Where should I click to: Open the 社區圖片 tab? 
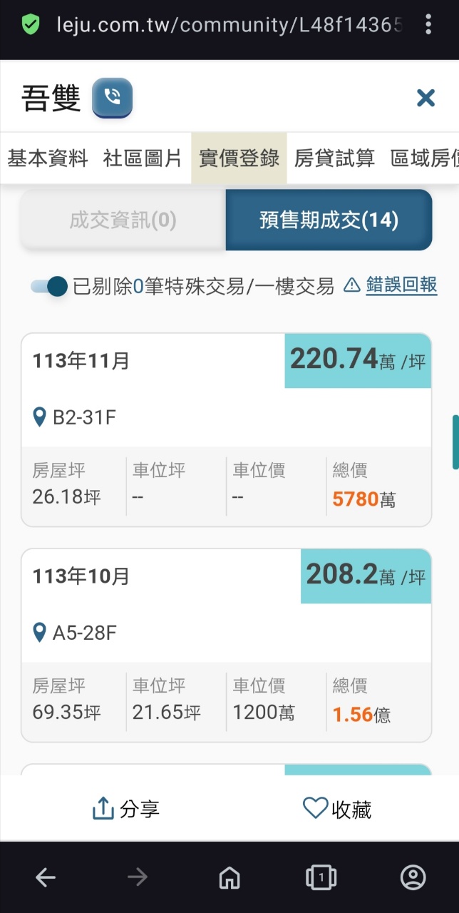coord(143,158)
